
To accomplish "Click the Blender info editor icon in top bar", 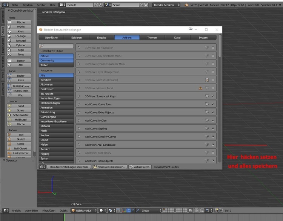I will coord(5,5).
